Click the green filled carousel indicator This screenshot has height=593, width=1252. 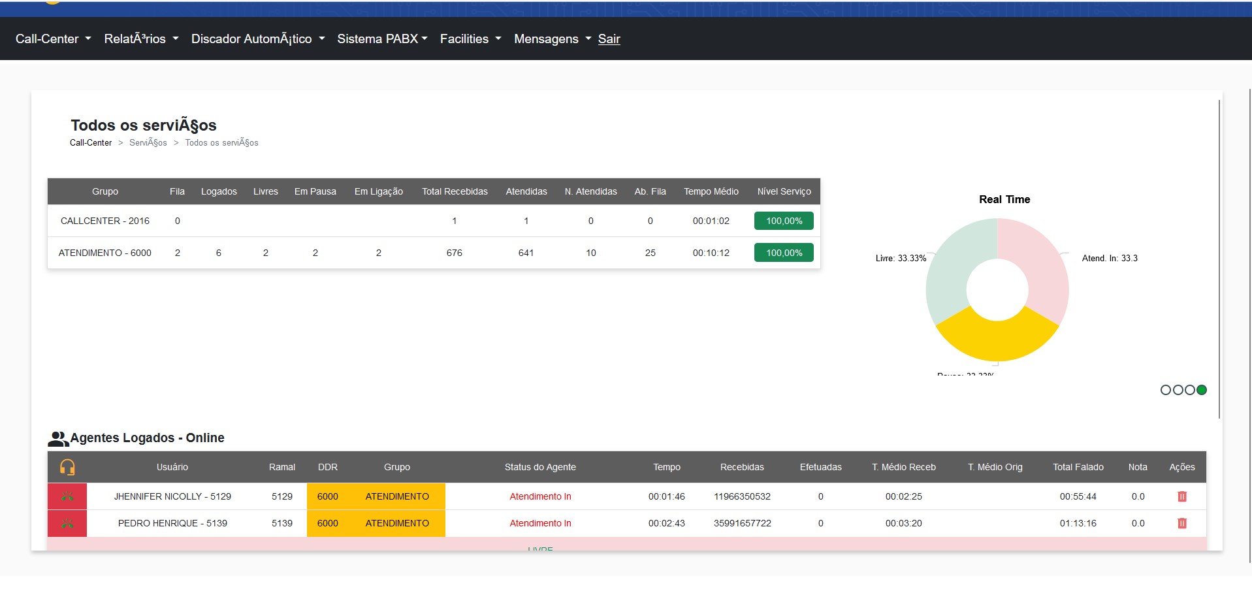point(1202,390)
